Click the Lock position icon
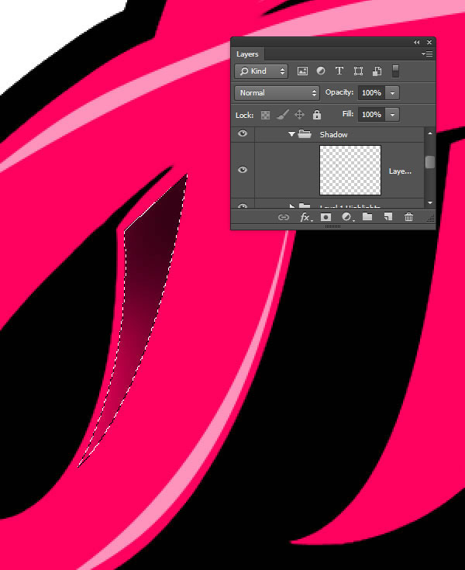 (x=299, y=115)
